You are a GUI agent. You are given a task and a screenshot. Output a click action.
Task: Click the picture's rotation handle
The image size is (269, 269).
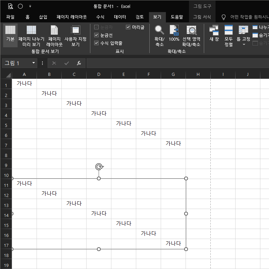coord(99,167)
